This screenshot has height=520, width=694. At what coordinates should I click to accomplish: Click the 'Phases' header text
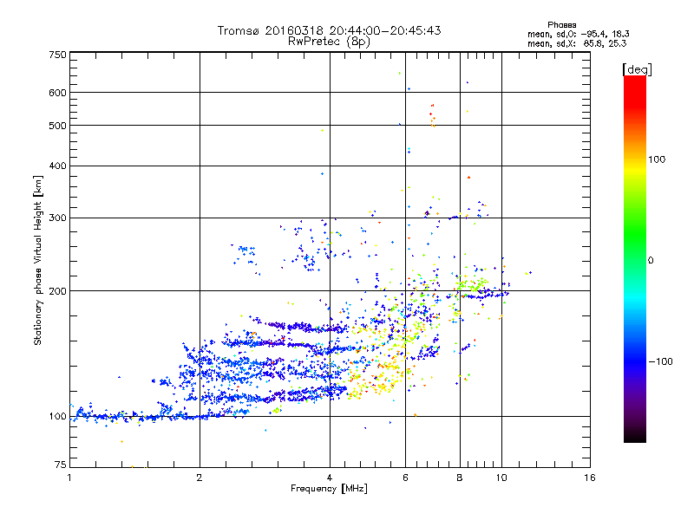coord(561,25)
